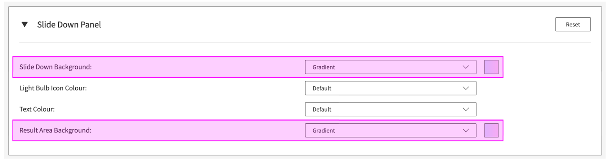Click the Gradient value for Slide Down Background
Screen dimensions: 606x161
coord(324,67)
